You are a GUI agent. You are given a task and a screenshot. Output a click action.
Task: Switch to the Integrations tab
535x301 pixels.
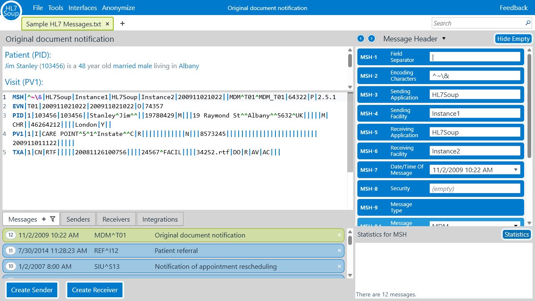coord(160,219)
